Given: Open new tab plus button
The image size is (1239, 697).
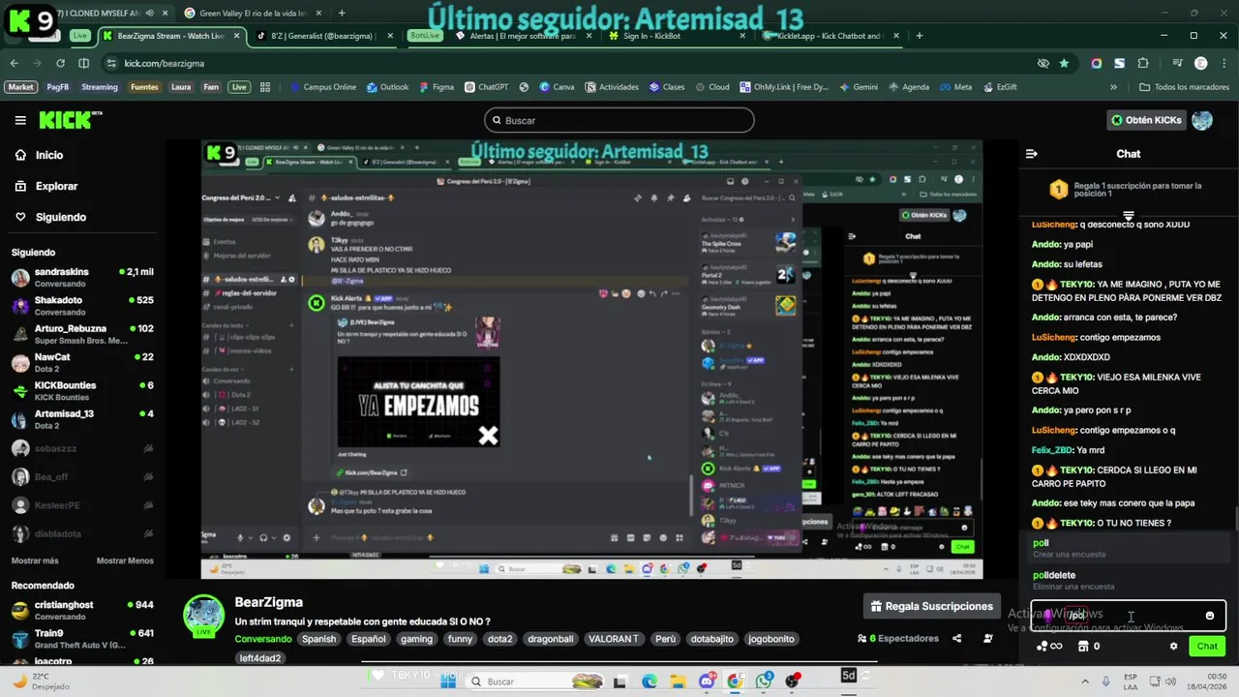Looking at the screenshot, I should [x=919, y=36].
